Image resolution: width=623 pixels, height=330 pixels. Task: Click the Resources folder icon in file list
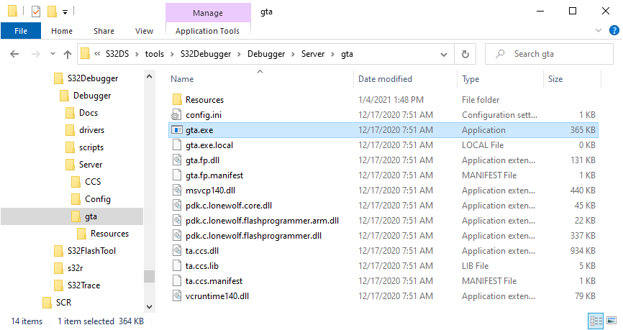(x=177, y=100)
